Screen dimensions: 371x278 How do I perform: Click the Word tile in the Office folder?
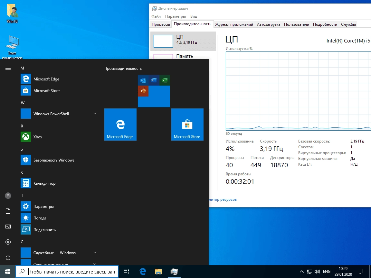tap(154, 80)
